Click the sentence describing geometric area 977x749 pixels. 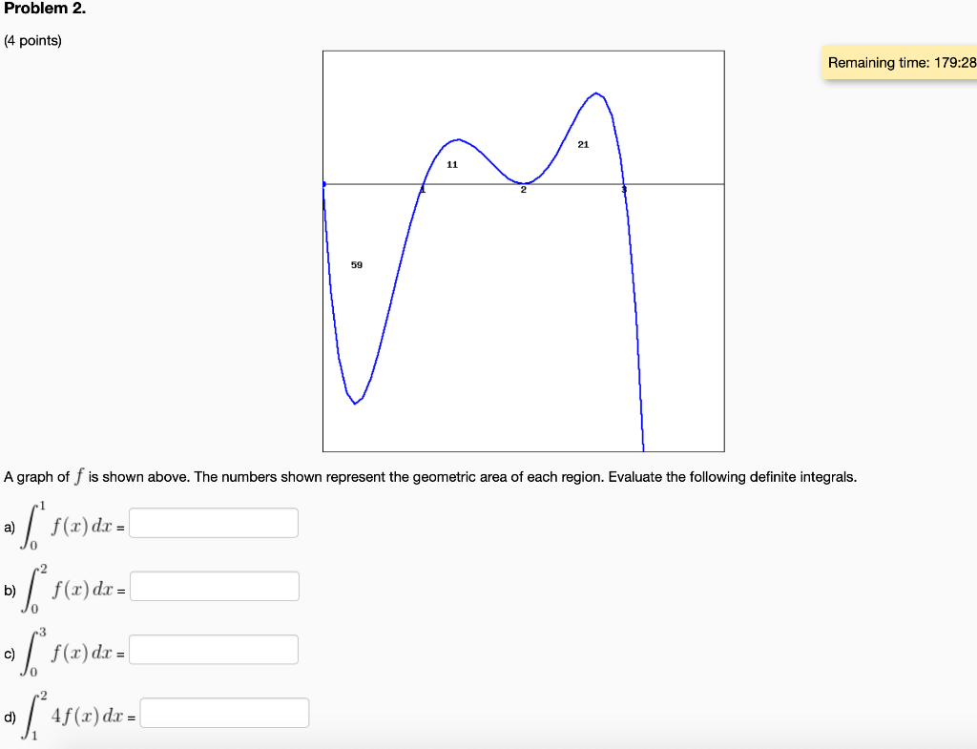click(431, 476)
